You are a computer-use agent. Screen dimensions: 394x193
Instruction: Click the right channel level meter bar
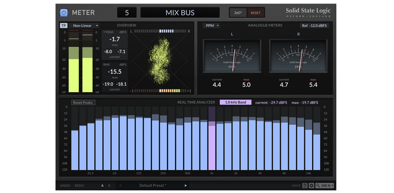click(x=87, y=61)
